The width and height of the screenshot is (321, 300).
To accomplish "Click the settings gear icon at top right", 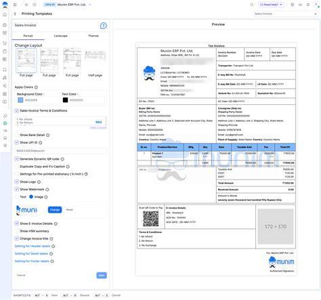I will coord(308,5).
